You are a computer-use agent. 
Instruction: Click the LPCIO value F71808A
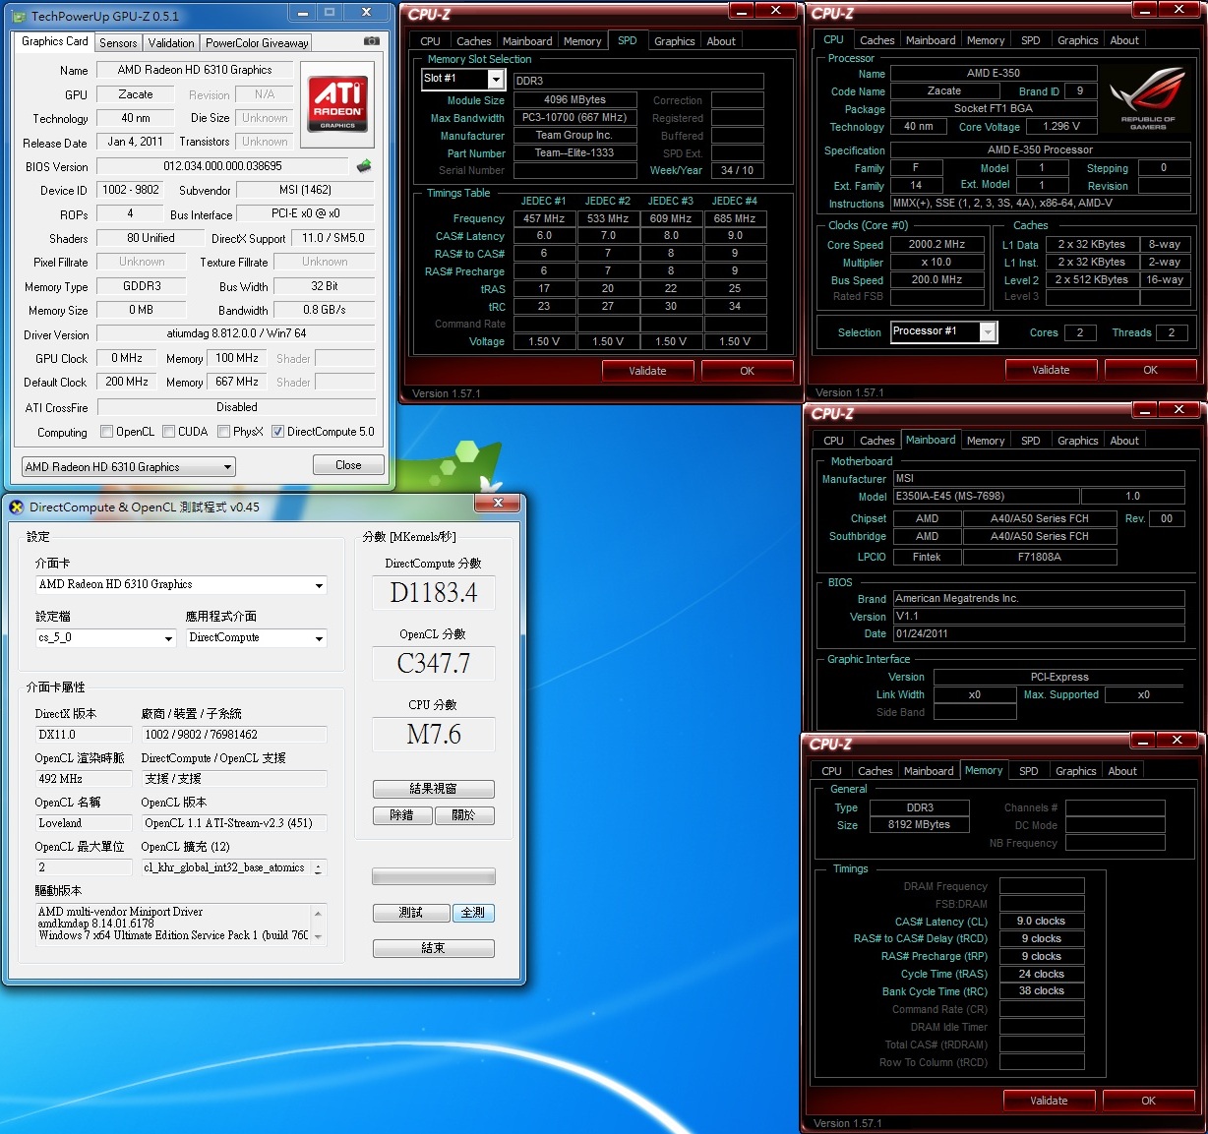1040,558
